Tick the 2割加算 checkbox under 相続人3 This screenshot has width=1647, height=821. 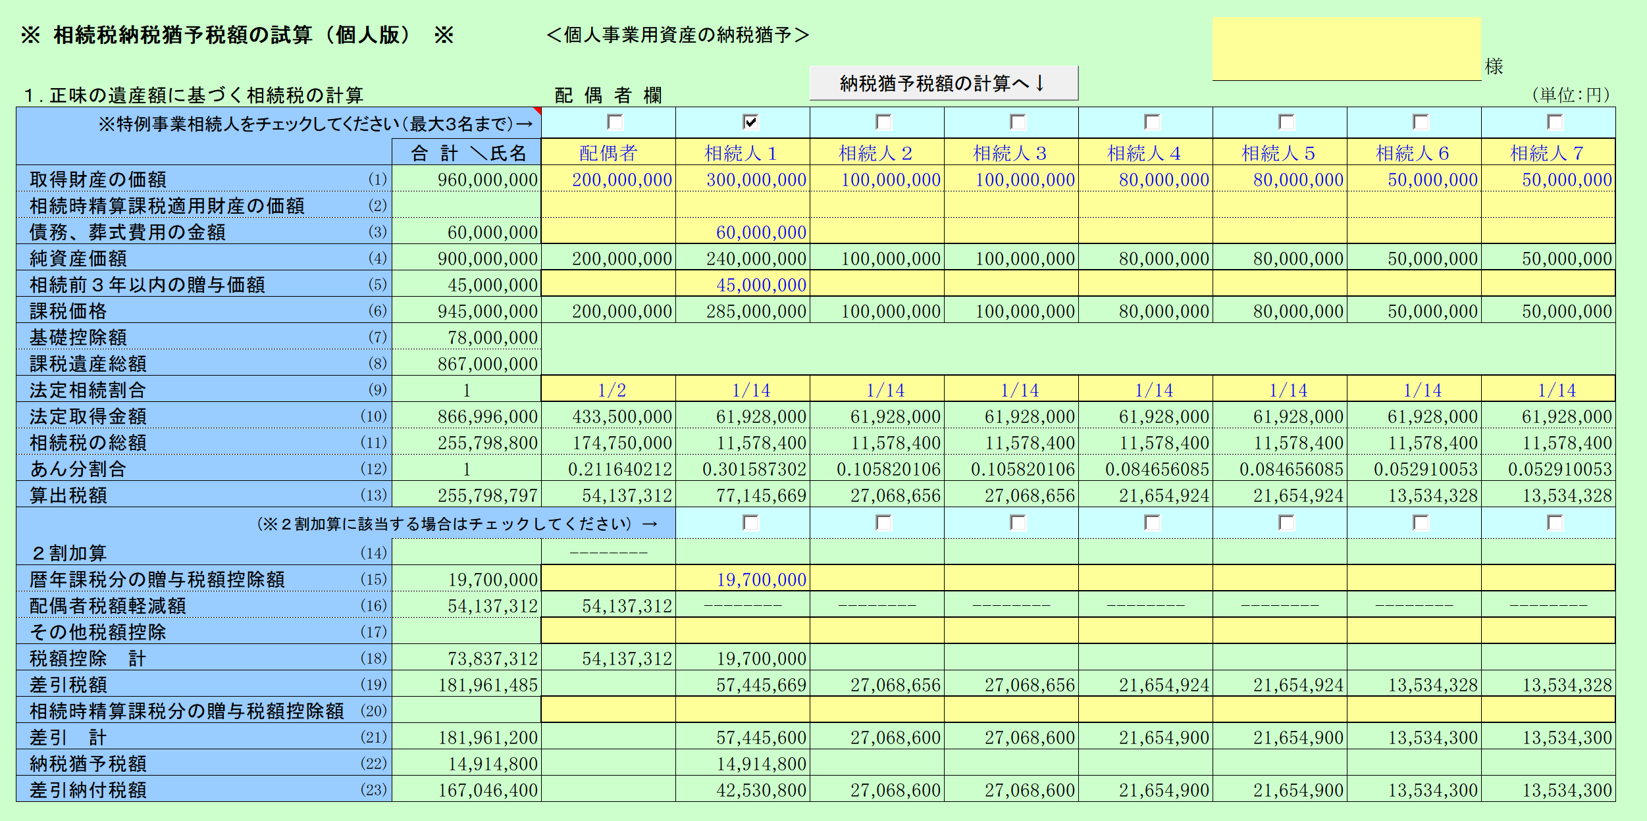(x=1018, y=523)
